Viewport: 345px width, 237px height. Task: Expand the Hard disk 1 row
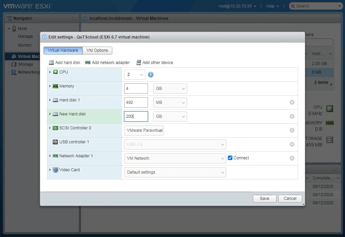[50, 100]
